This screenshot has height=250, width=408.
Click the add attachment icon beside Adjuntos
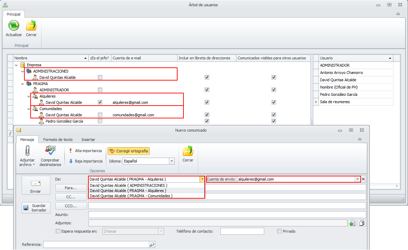point(352,223)
